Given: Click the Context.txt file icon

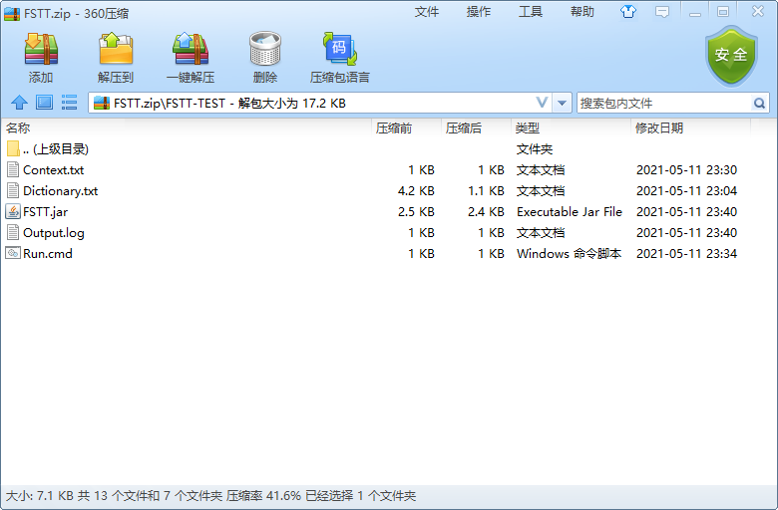Looking at the screenshot, I should click(13, 170).
